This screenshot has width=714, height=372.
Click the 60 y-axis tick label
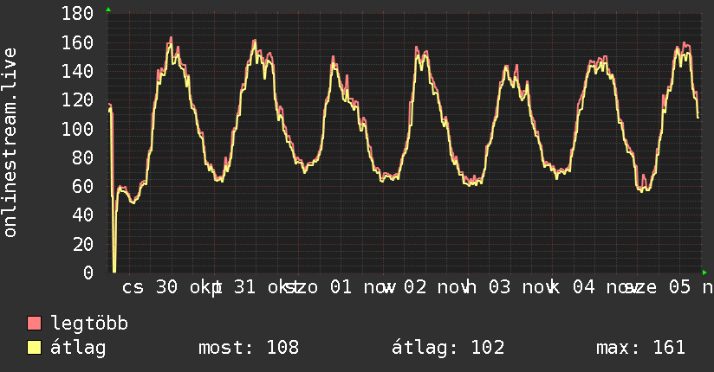tap(83, 187)
